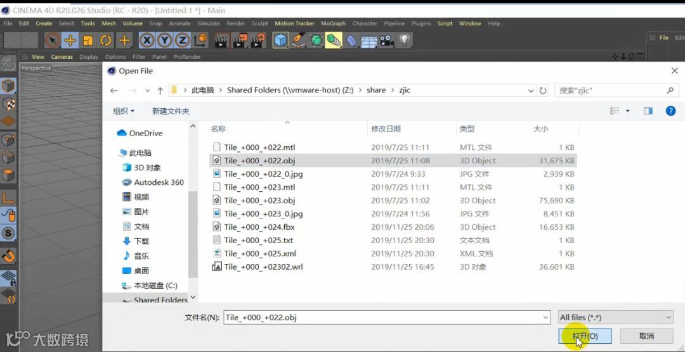685x352 pixels.
Task: Open the yellow-highlighted Array modeling icon
Action: (334, 41)
